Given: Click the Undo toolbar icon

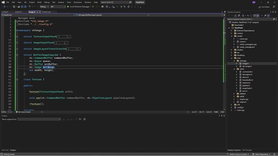Looking at the screenshot, I should [x=30, y=7].
